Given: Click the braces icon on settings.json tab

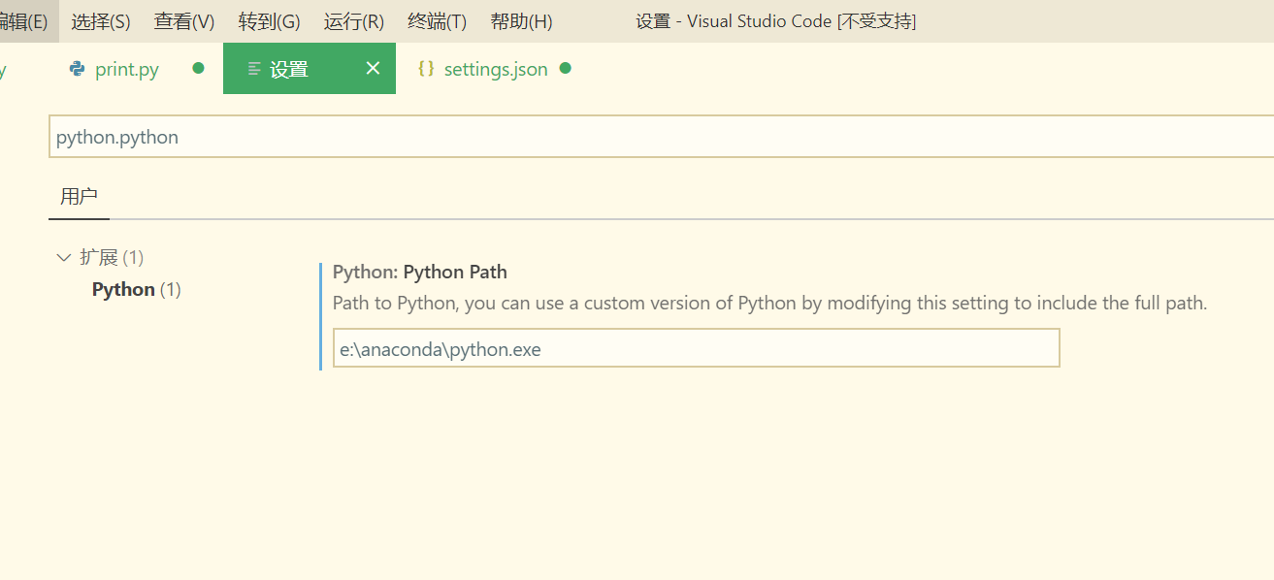Looking at the screenshot, I should 425,69.
